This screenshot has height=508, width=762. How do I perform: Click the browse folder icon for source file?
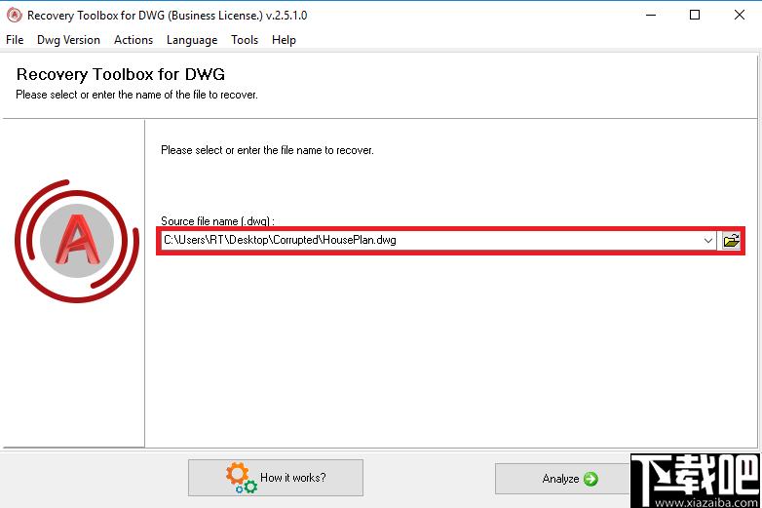731,240
